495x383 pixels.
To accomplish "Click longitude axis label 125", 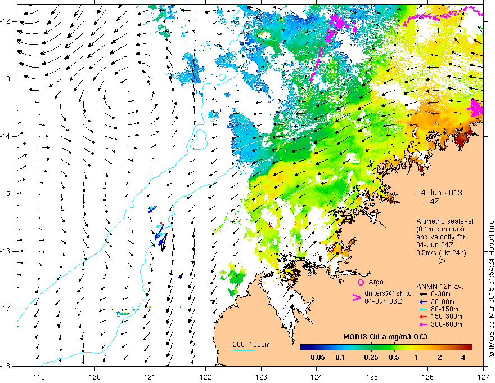I will (x=372, y=377).
